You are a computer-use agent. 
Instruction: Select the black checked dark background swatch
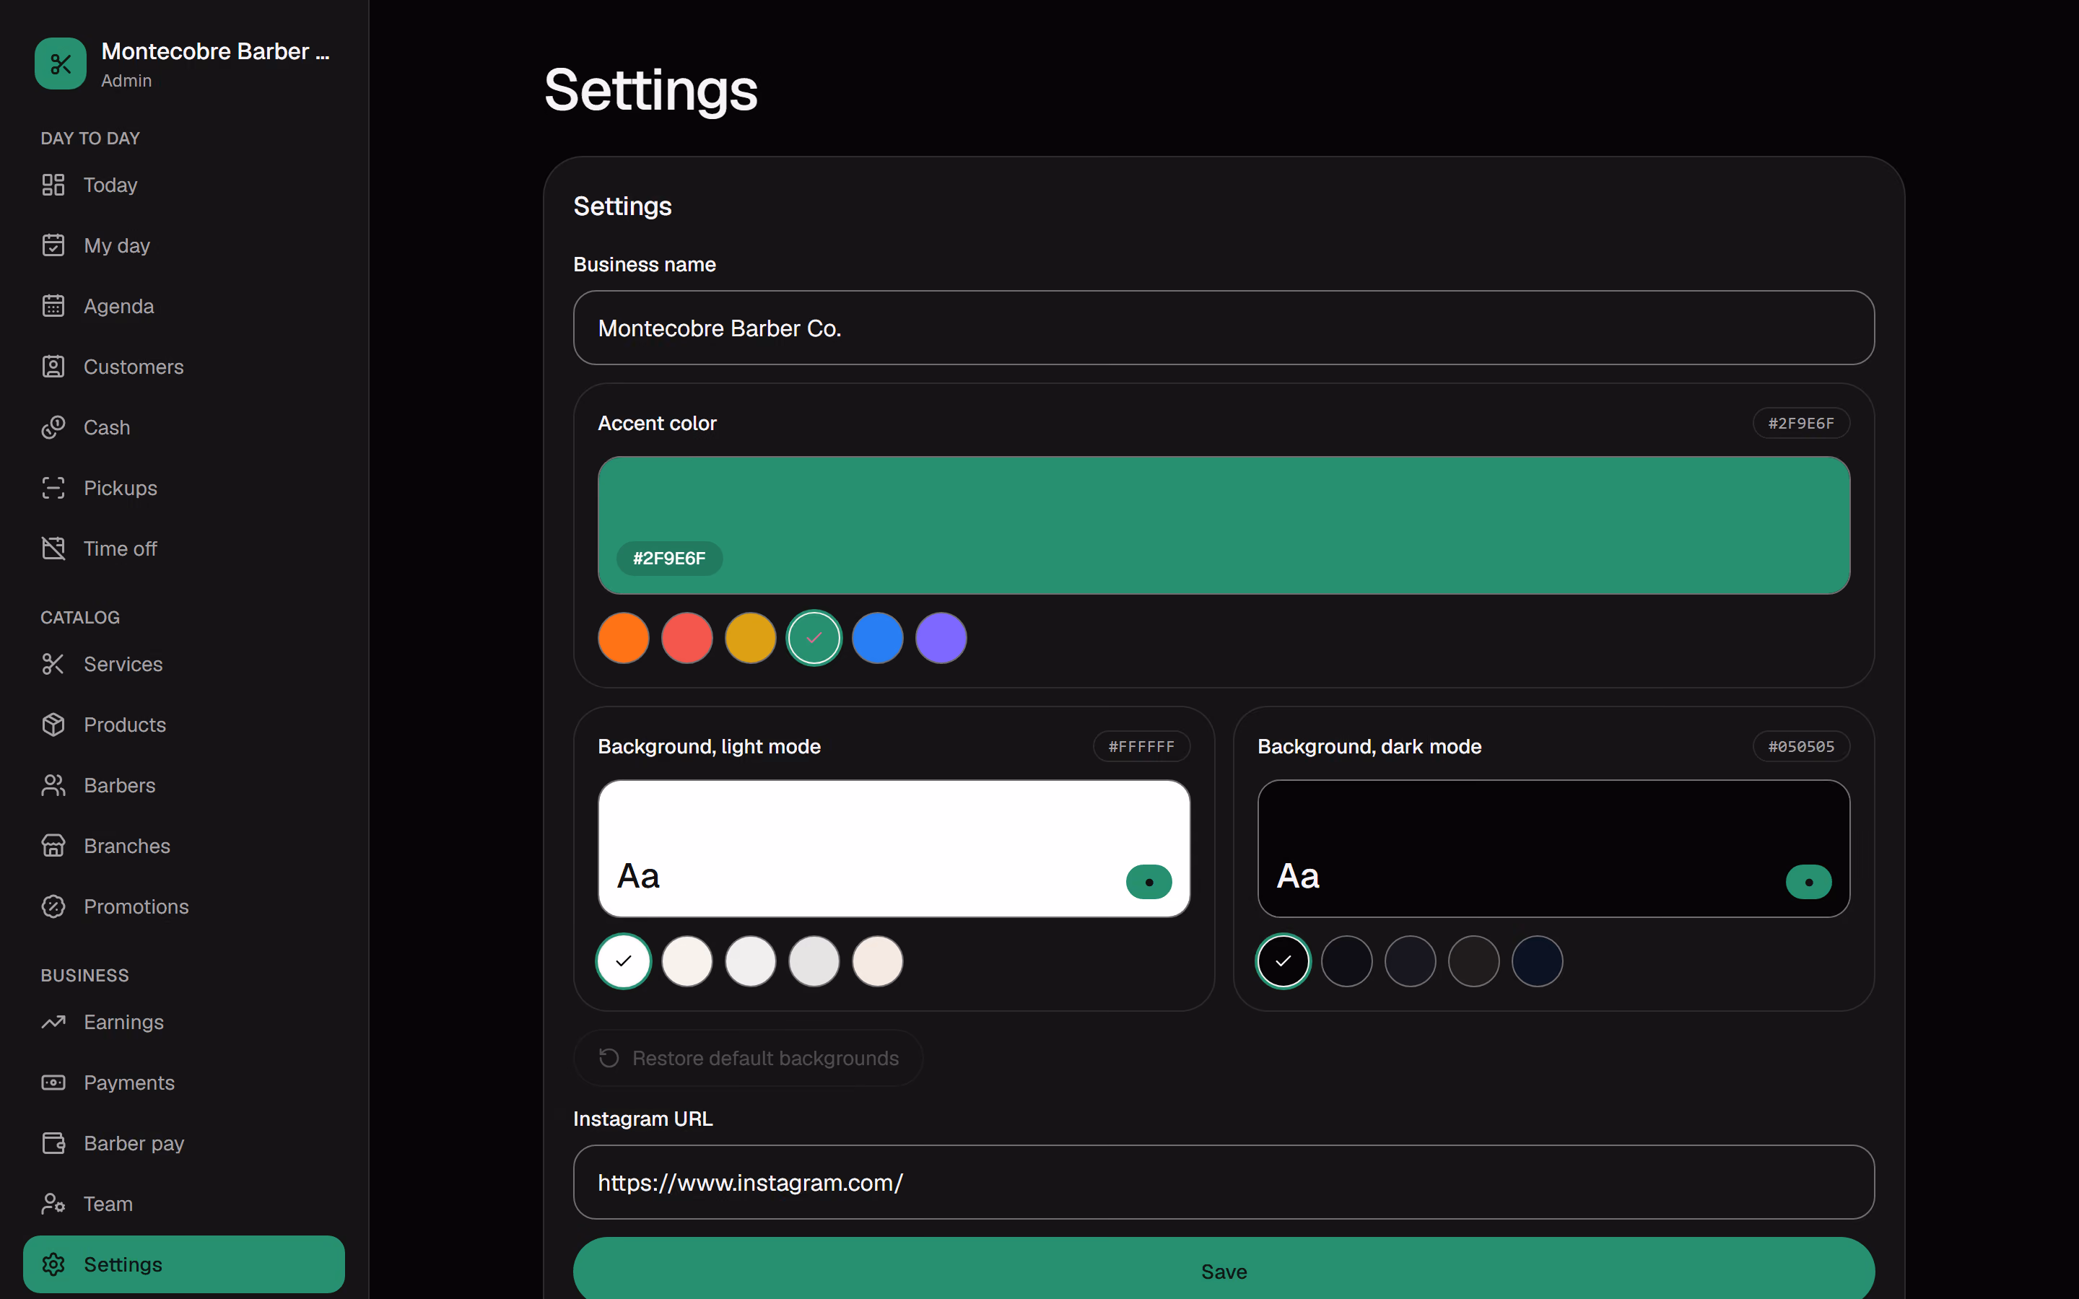coord(1283,961)
